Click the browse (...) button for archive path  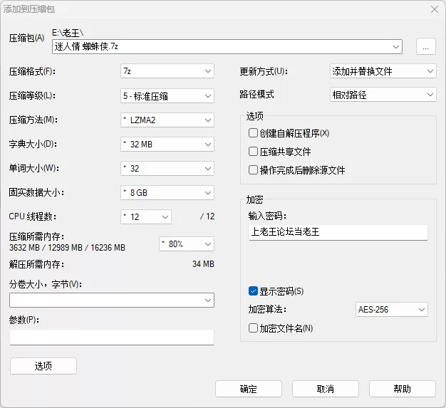point(425,46)
